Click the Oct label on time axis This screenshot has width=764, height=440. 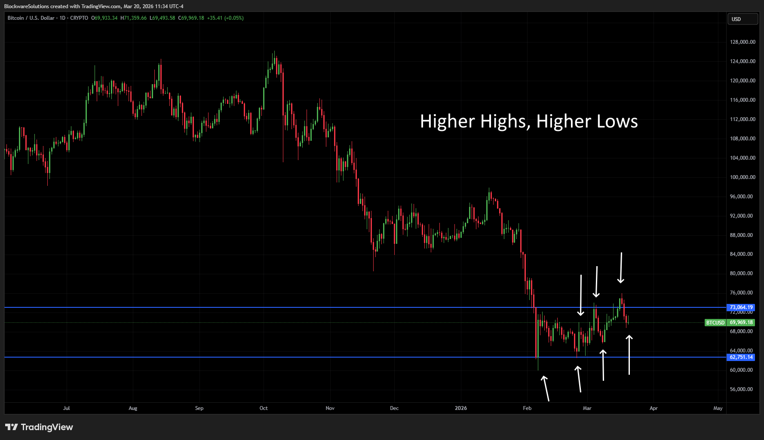pos(264,408)
